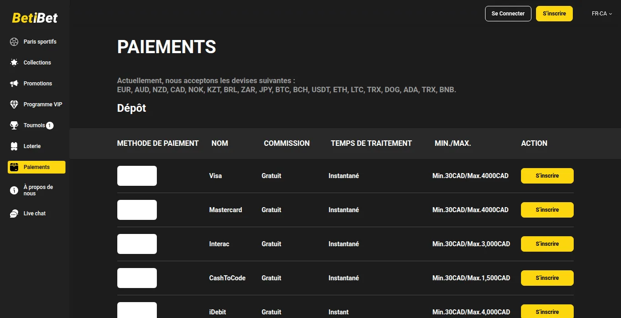621x318 pixels.
Task: Click the Tournois notification badge
Action: [x=50, y=125]
